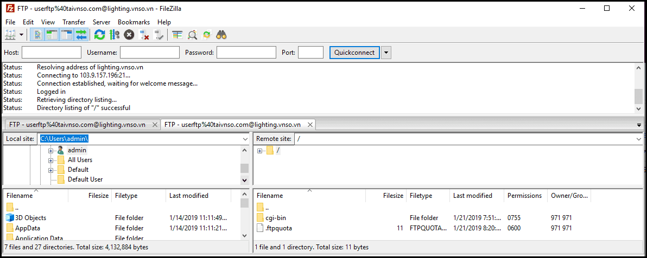
Task: Sort remote files by Filesize column
Action: (x=385, y=195)
